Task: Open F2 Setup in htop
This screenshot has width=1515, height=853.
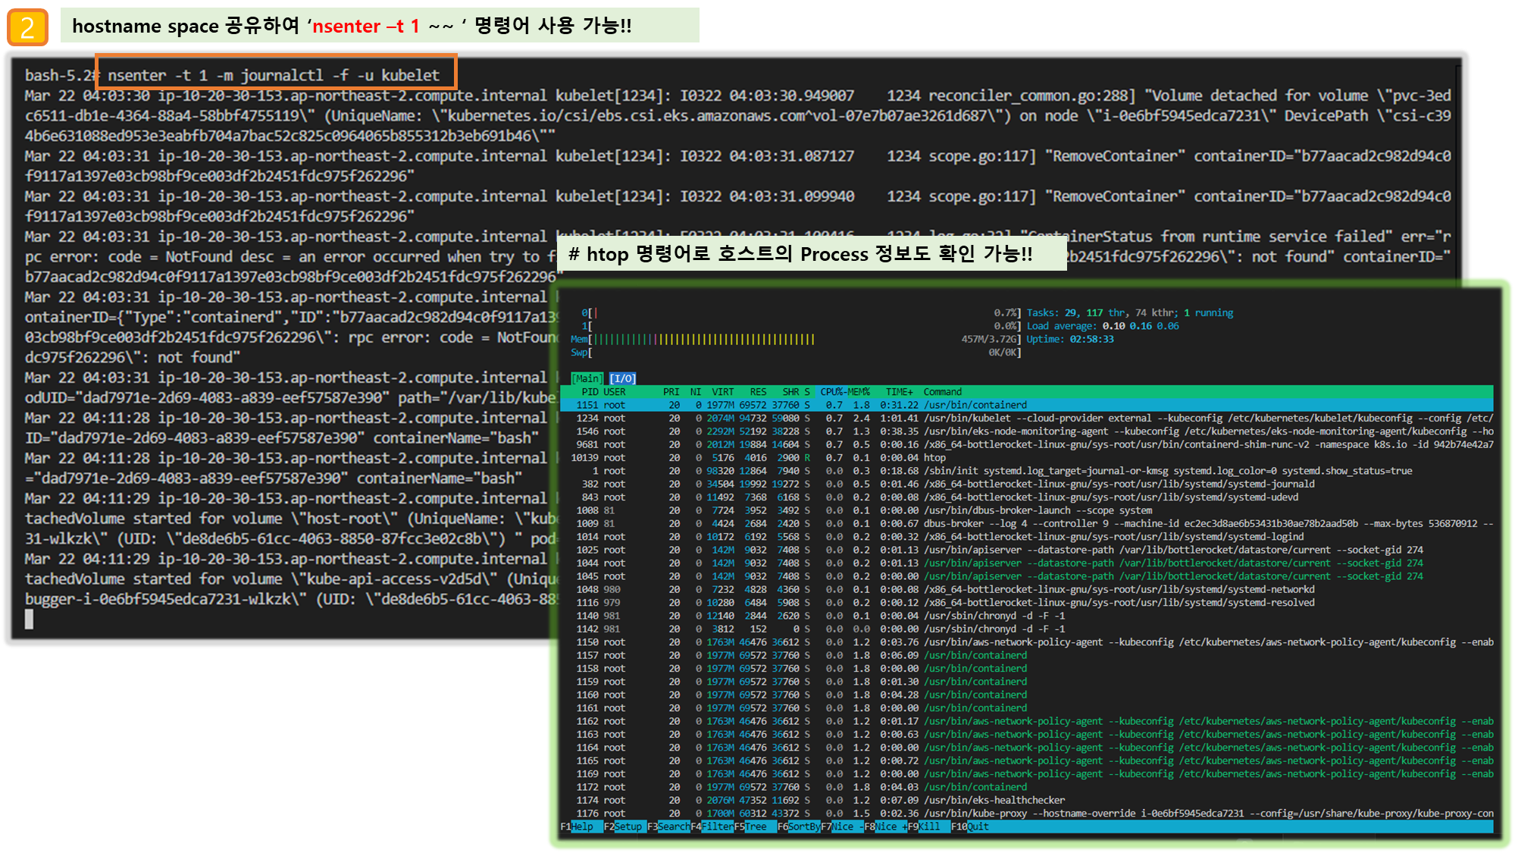Action: click(x=628, y=826)
